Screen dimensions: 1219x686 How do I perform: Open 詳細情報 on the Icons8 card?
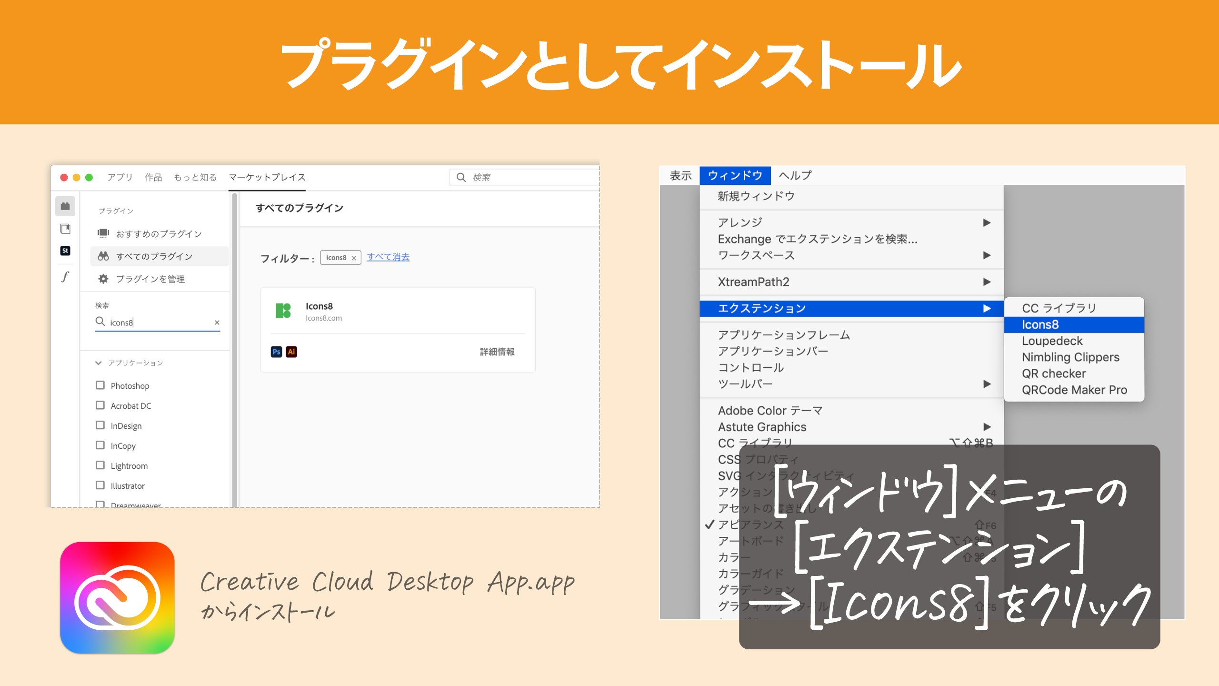[497, 352]
